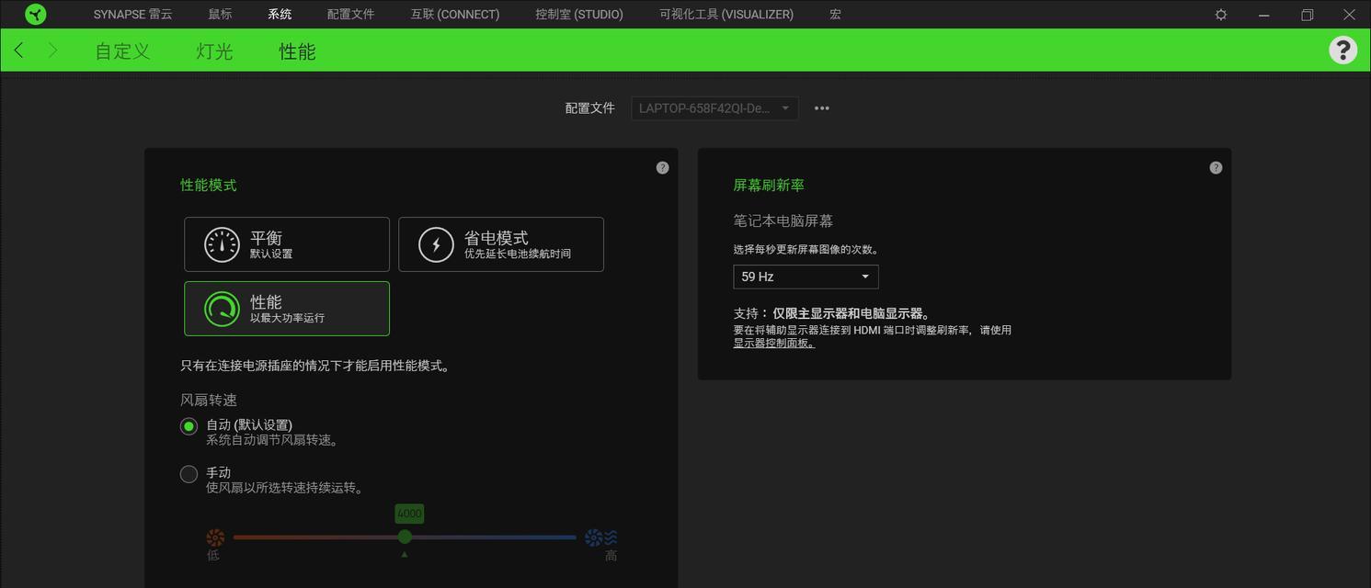
Task: Go back with the left arrow
Action: [x=18, y=51]
